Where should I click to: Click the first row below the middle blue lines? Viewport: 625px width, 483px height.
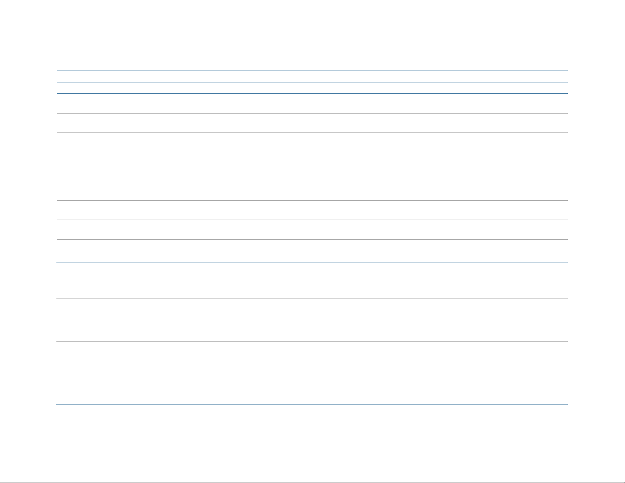point(312,280)
